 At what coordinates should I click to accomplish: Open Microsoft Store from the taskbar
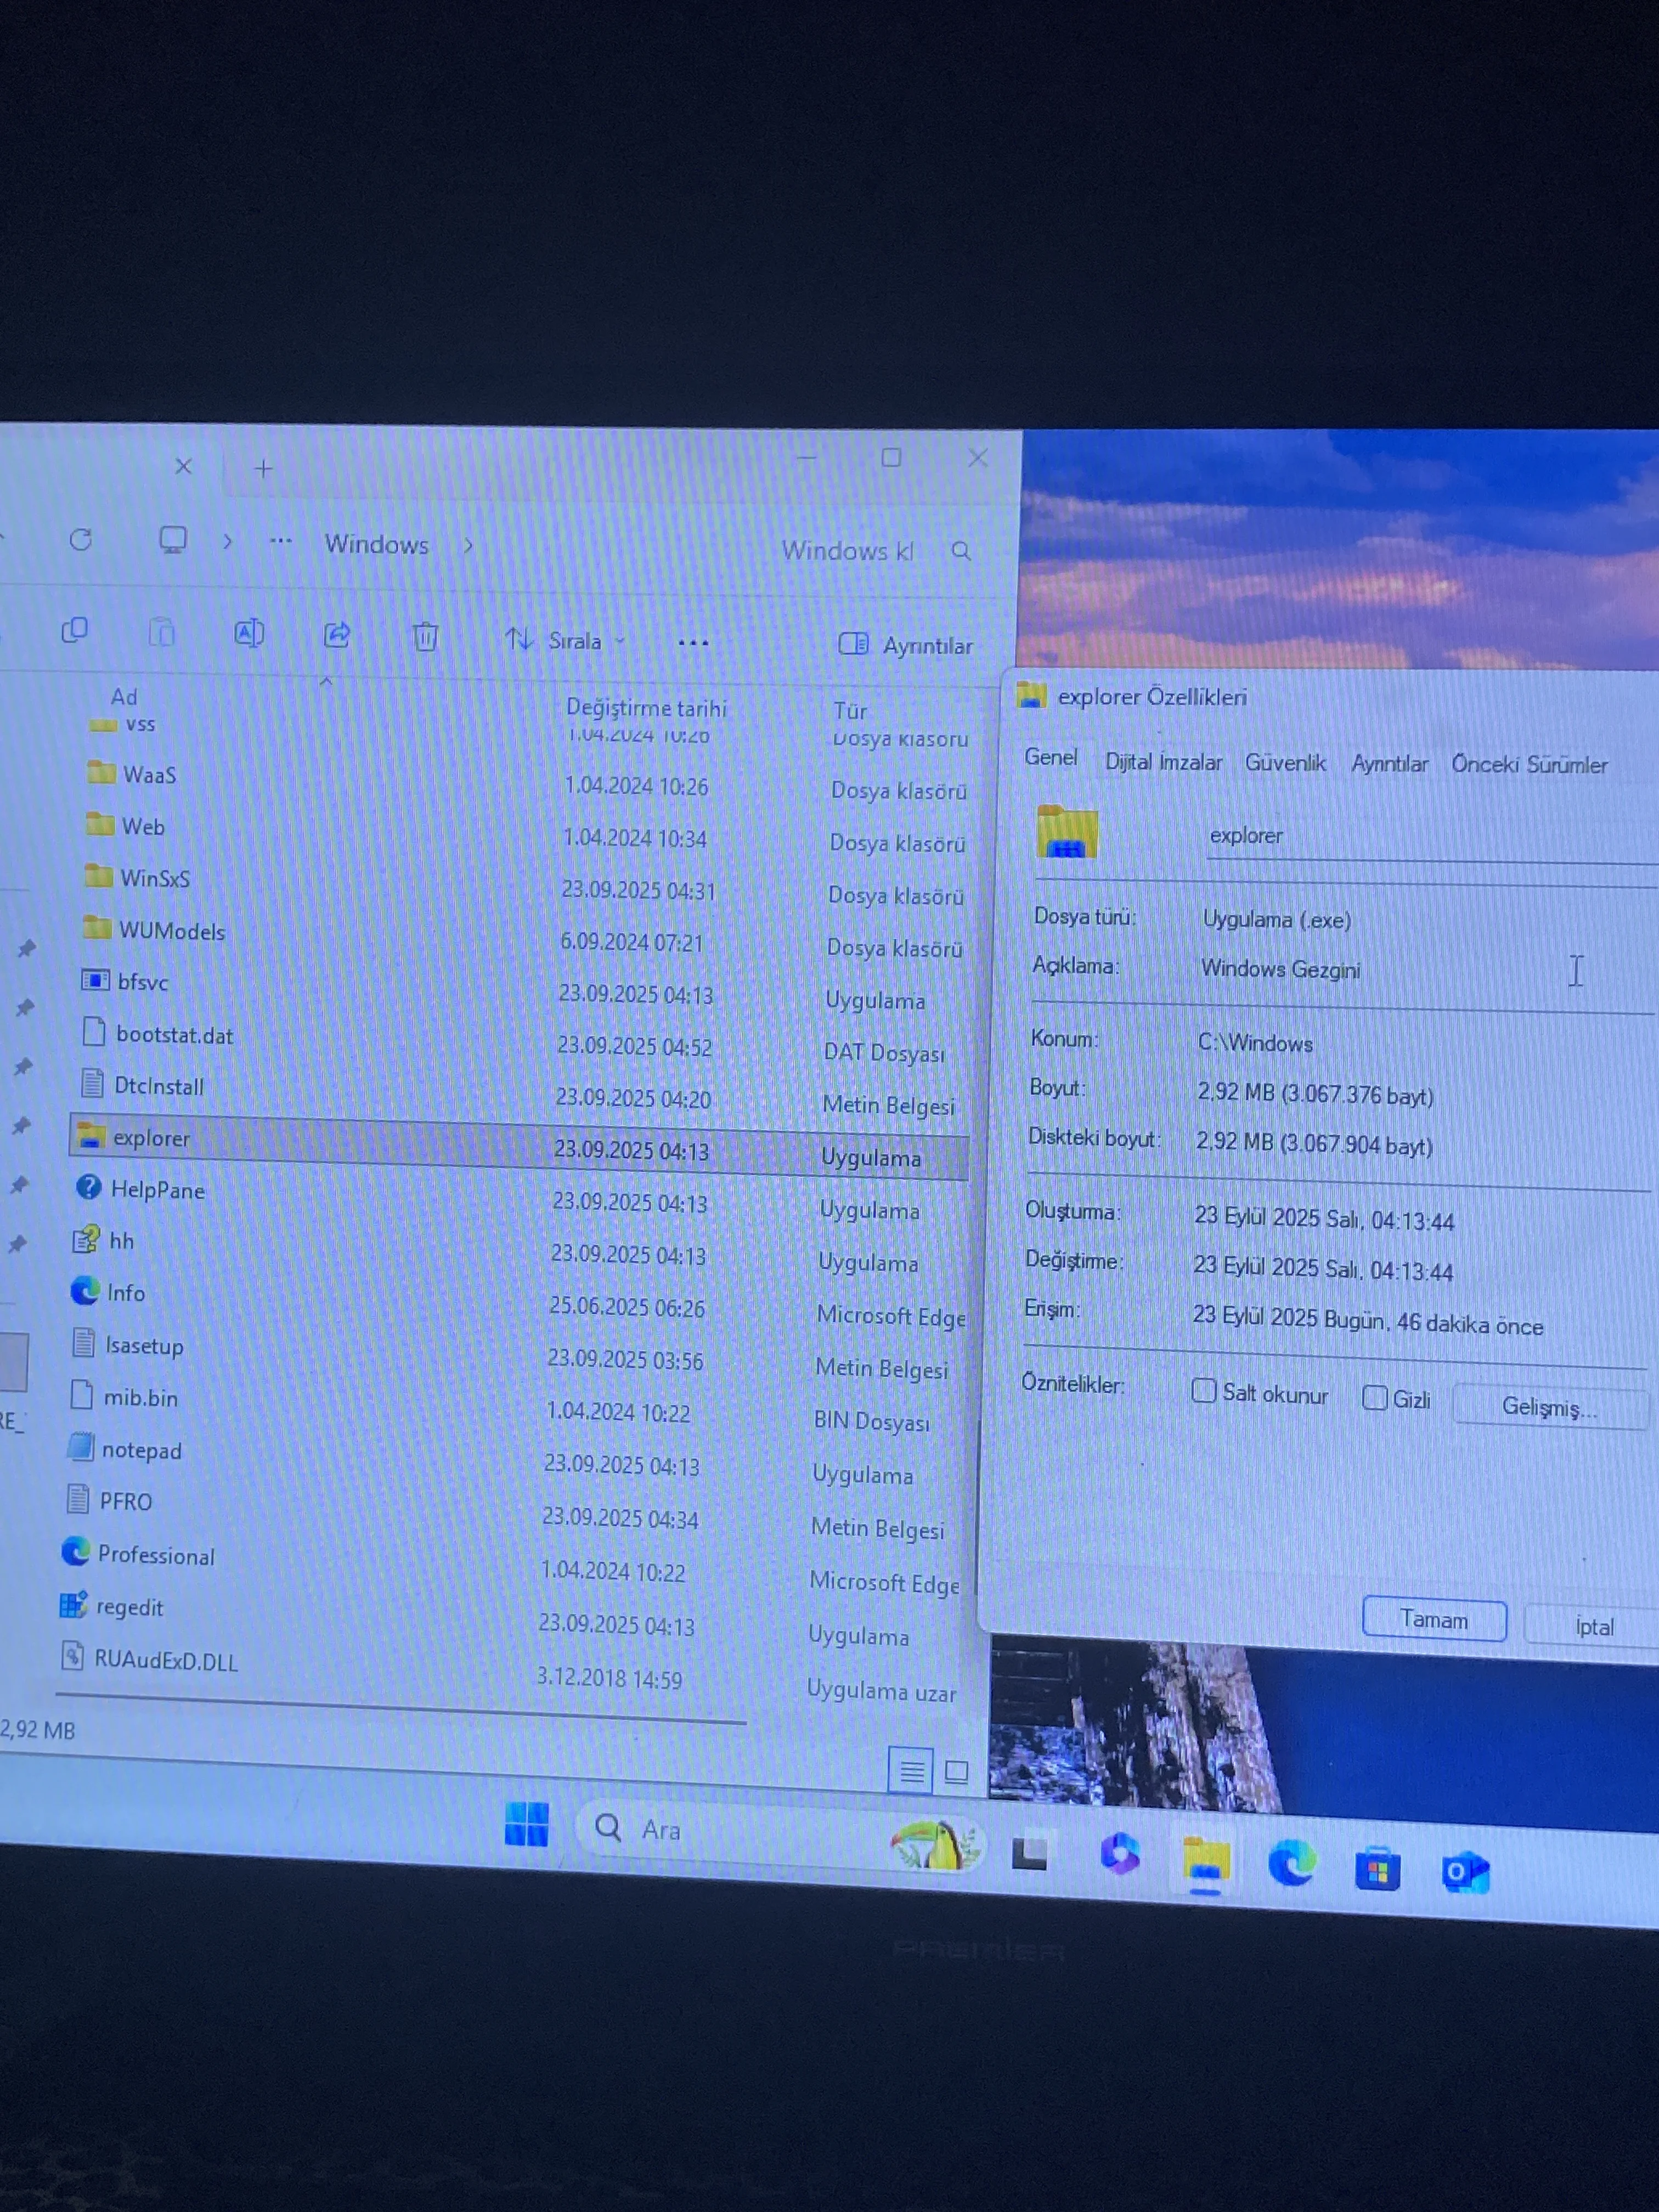[x=1377, y=1869]
